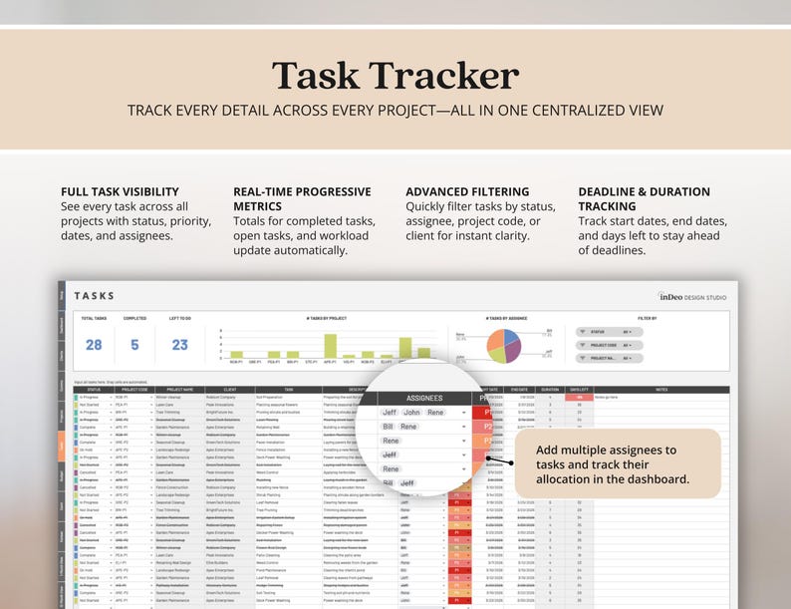Click the funnel icon on the Project Name filter

coord(583,358)
